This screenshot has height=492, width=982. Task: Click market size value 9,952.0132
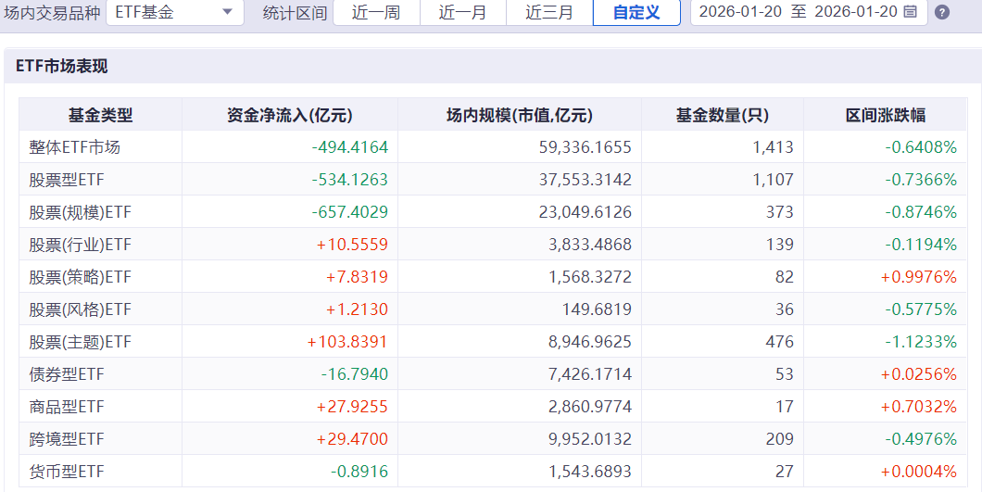pyautogui.click(x=590, y=439)
